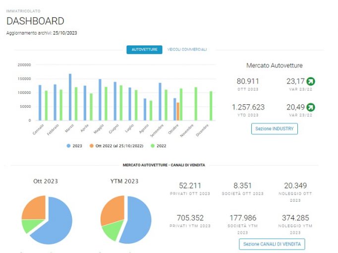338x253 pixels.
Task: Click the 20,49 variation value
Action: (295, 107)
